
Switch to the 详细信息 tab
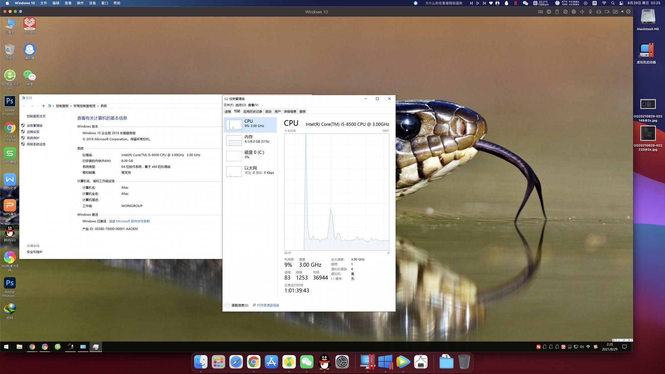tap(290, 111)
